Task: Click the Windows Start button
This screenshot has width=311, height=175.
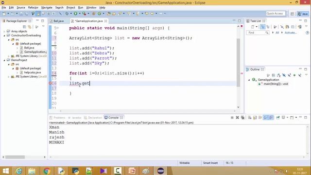Action: click(x=6, y=171)
